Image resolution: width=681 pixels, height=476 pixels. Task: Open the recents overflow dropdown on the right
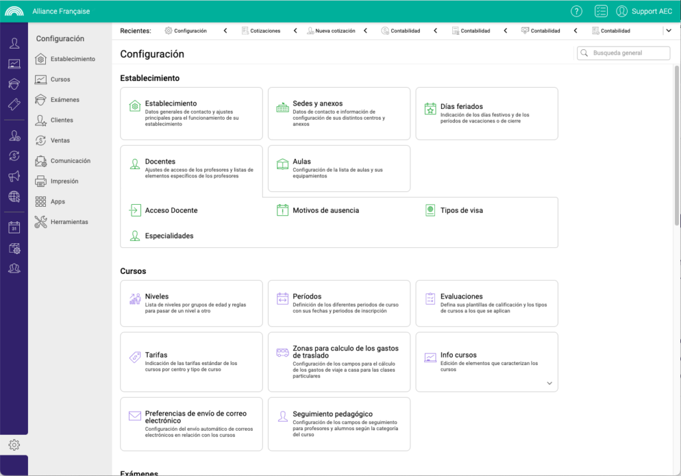[669, 29]
